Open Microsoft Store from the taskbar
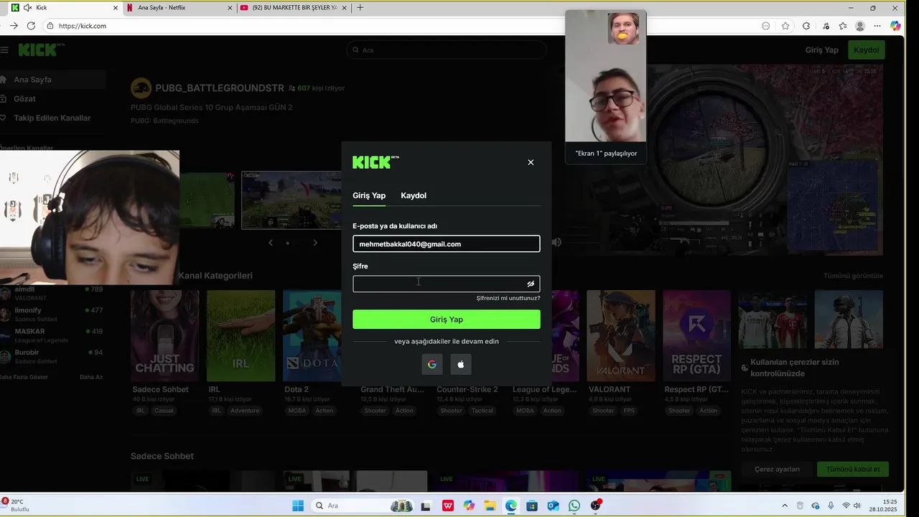 [532, 506]
